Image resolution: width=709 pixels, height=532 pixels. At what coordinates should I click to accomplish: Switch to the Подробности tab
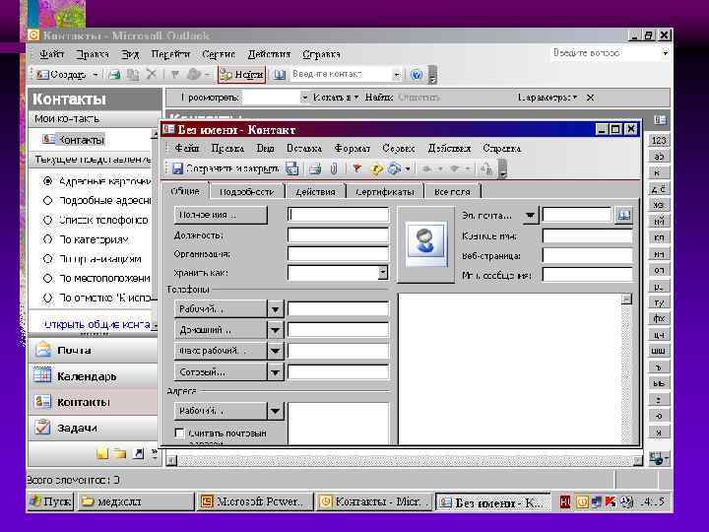pyautogui.click(x=247, y=192)
